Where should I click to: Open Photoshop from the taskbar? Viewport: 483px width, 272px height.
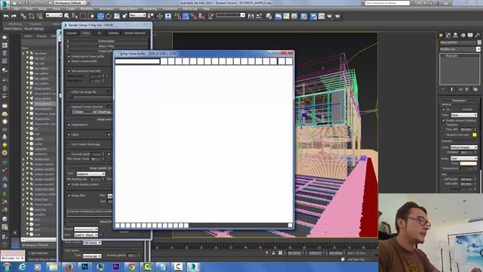pos(85,267)
